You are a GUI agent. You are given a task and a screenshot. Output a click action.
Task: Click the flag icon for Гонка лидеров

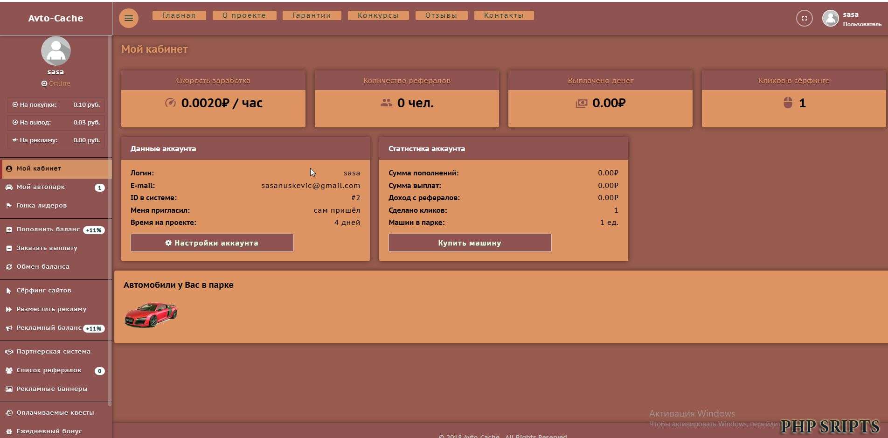point(9,206)
